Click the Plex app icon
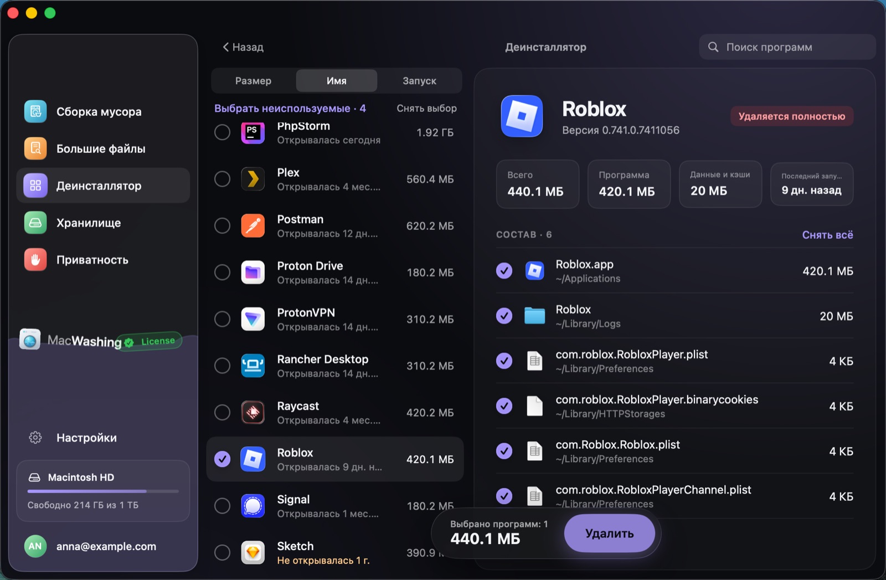886x580 pixels. [x=253, y=179]
